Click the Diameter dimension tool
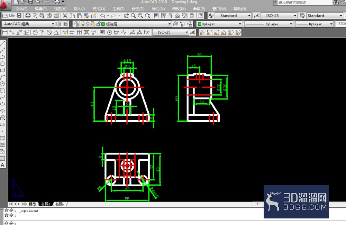Image resolution: width=346 pixels, height=225 pixels. coord(49,32)
